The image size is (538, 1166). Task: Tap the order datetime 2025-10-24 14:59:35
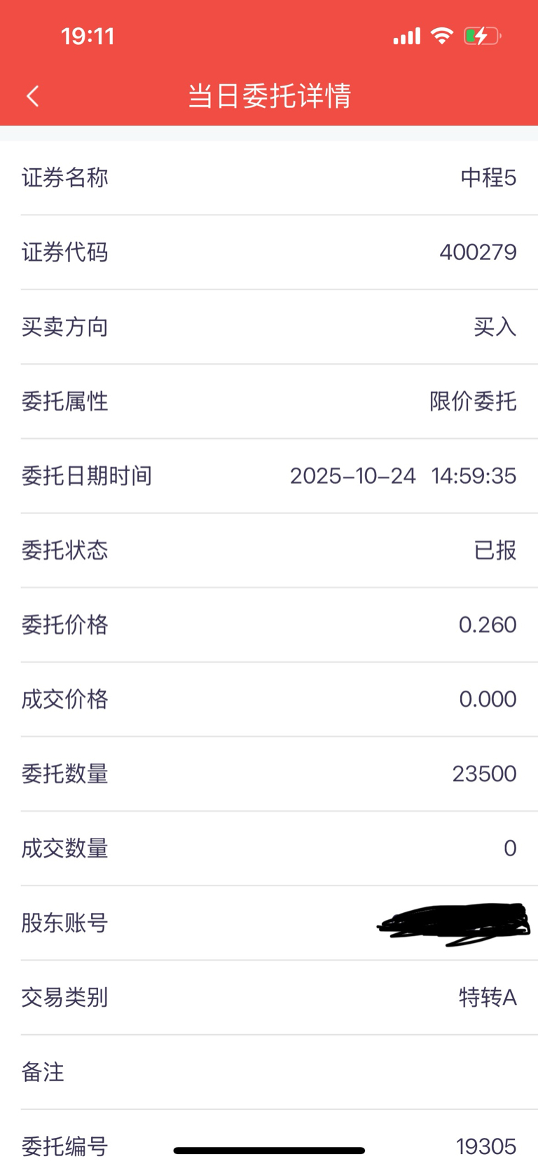click(403, 476)
